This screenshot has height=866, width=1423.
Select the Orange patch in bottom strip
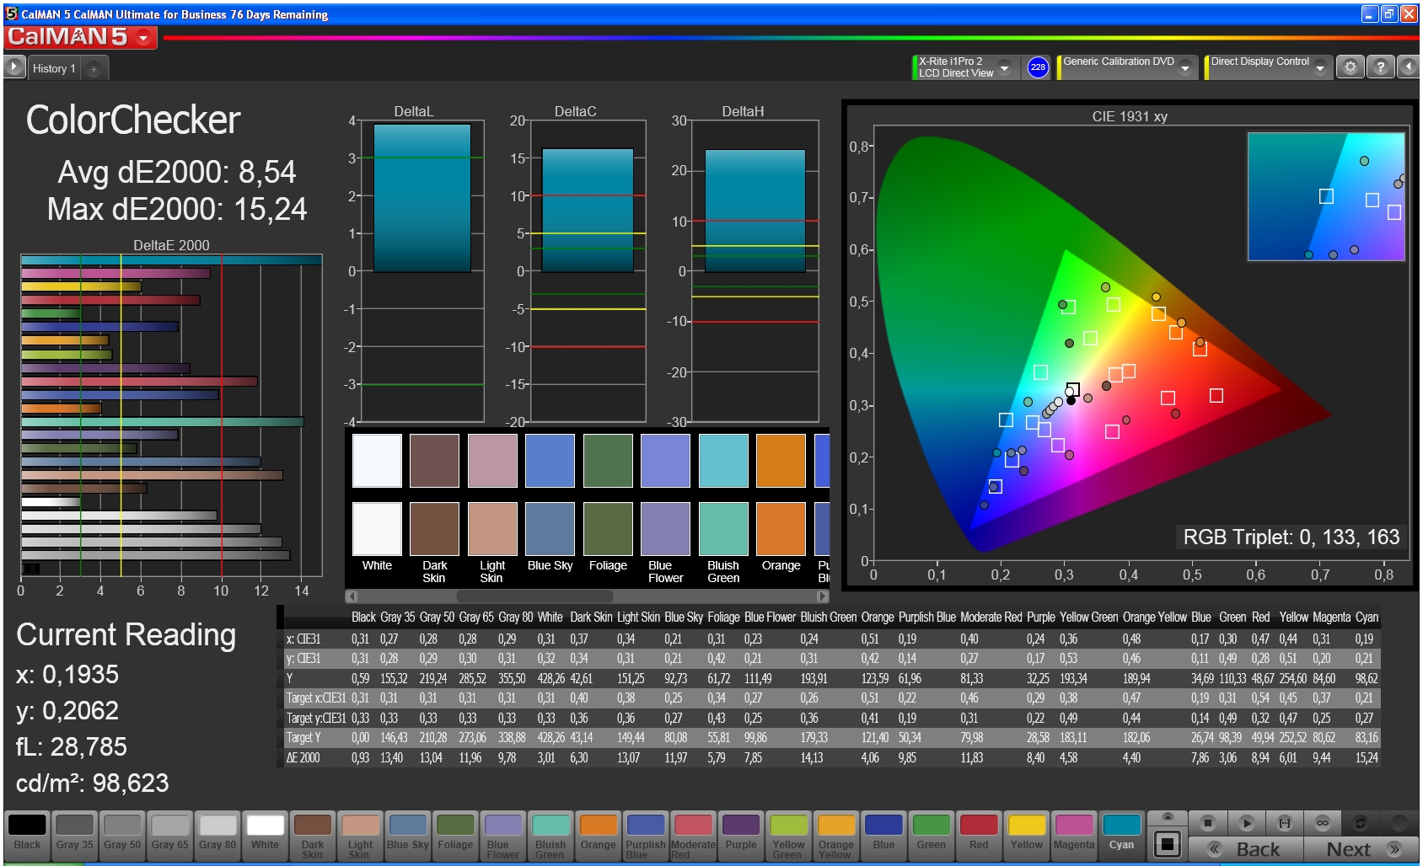[599, 835]
